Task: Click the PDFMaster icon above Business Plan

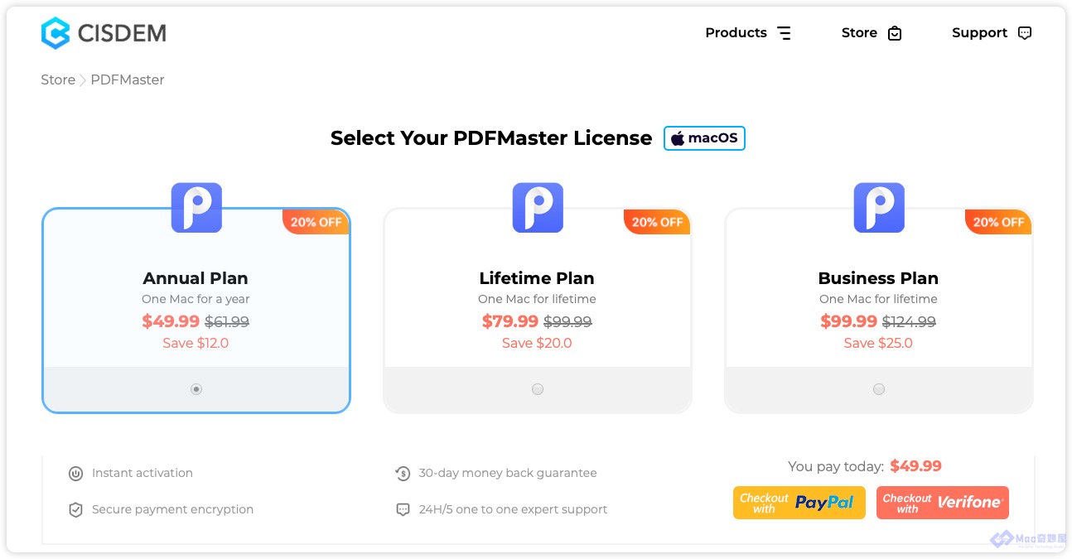Action: point(879,208)
